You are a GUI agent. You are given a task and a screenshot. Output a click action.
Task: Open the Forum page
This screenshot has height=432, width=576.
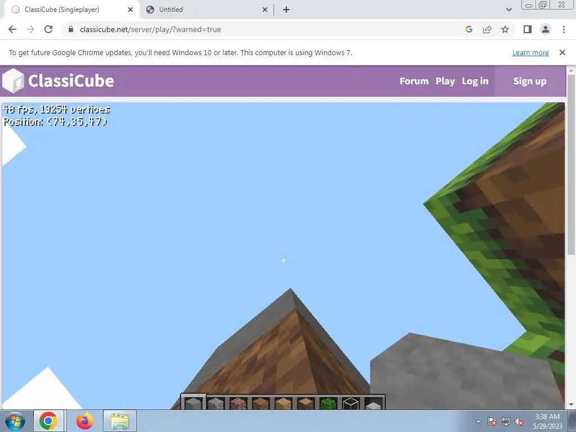pos(414,81)
